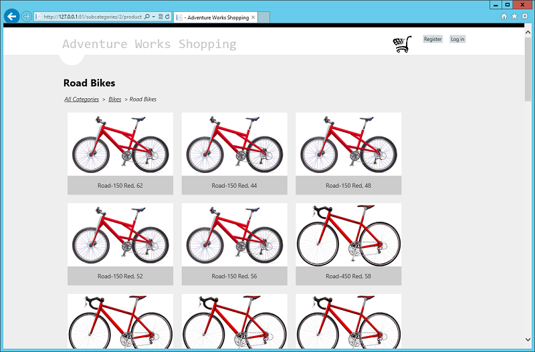This screenshot has height=352, width=535.
Task: Click the Road-150 Red, 44 label
Action: pyautogui.click(x=235, y=186)
